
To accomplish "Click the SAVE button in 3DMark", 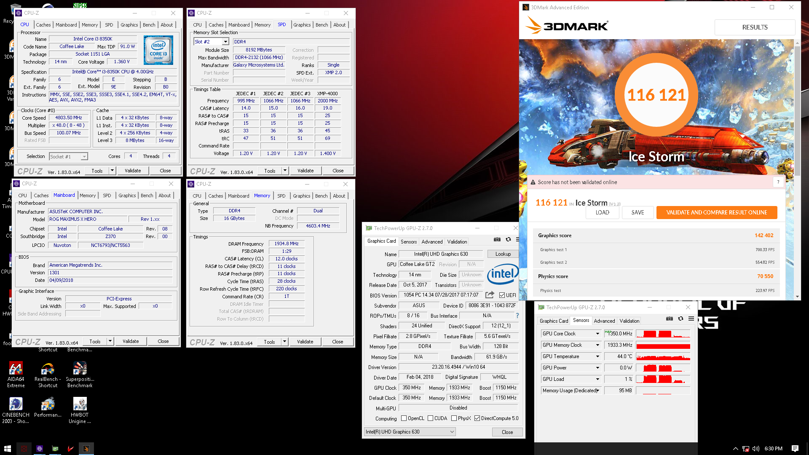I will 638,212.
